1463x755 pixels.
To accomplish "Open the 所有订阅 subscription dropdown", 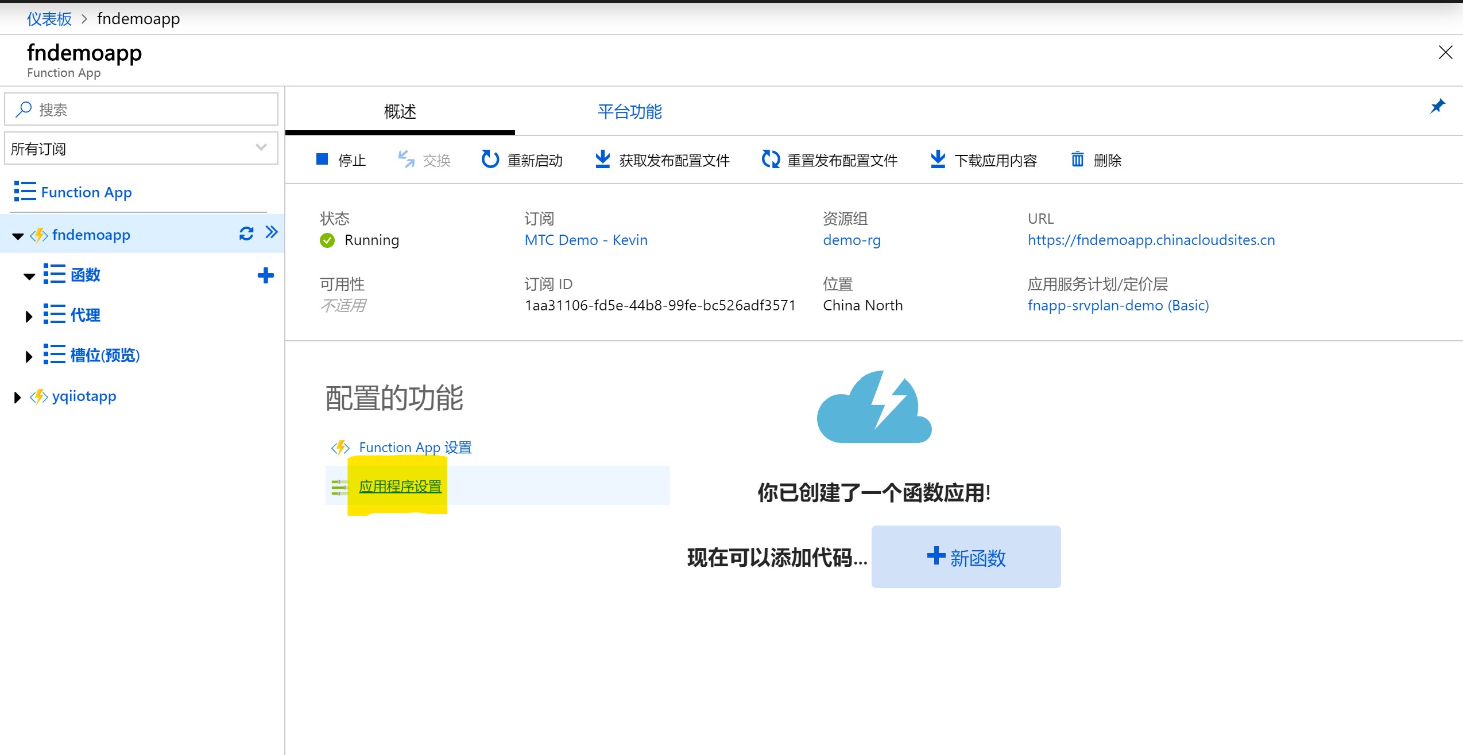I will (141, 149).
